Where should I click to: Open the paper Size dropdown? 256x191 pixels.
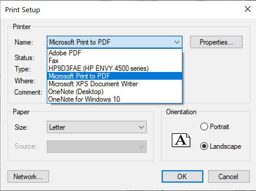coord(141,127)
